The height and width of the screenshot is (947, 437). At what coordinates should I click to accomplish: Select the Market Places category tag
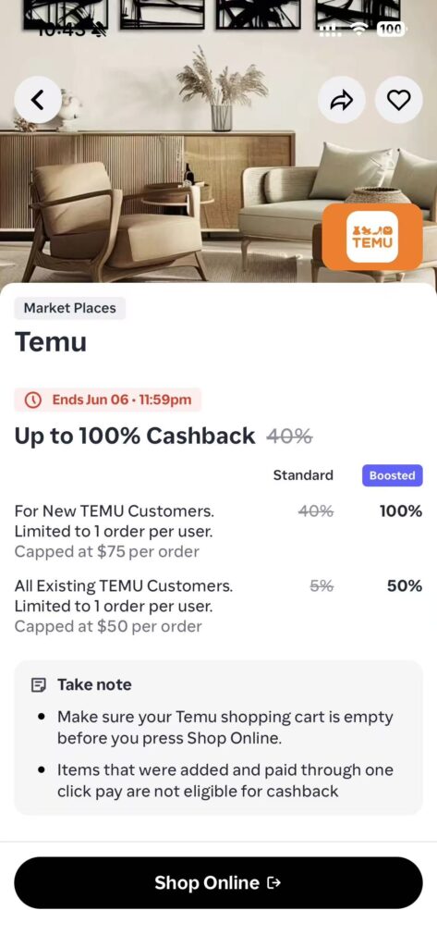coord(70,308)
